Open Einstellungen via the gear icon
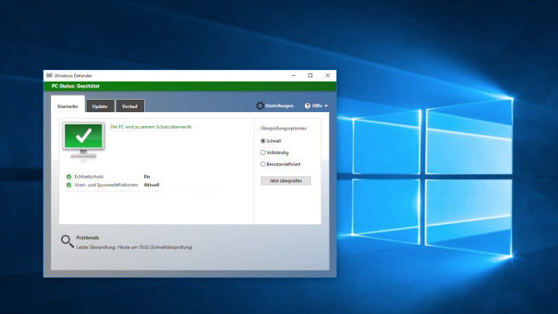Screen dimensions: 558x314 tap(260, 105)
